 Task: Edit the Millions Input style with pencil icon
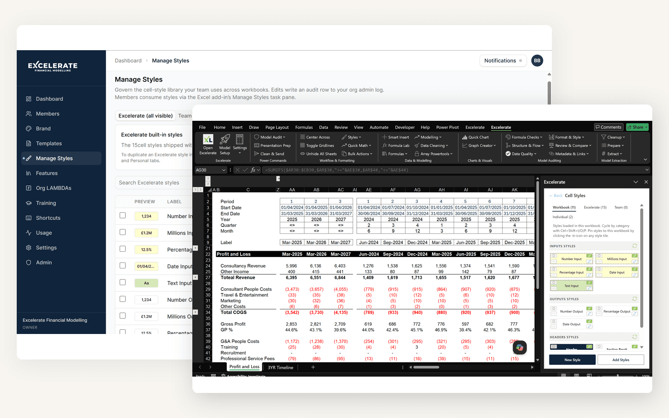(635, 262)
